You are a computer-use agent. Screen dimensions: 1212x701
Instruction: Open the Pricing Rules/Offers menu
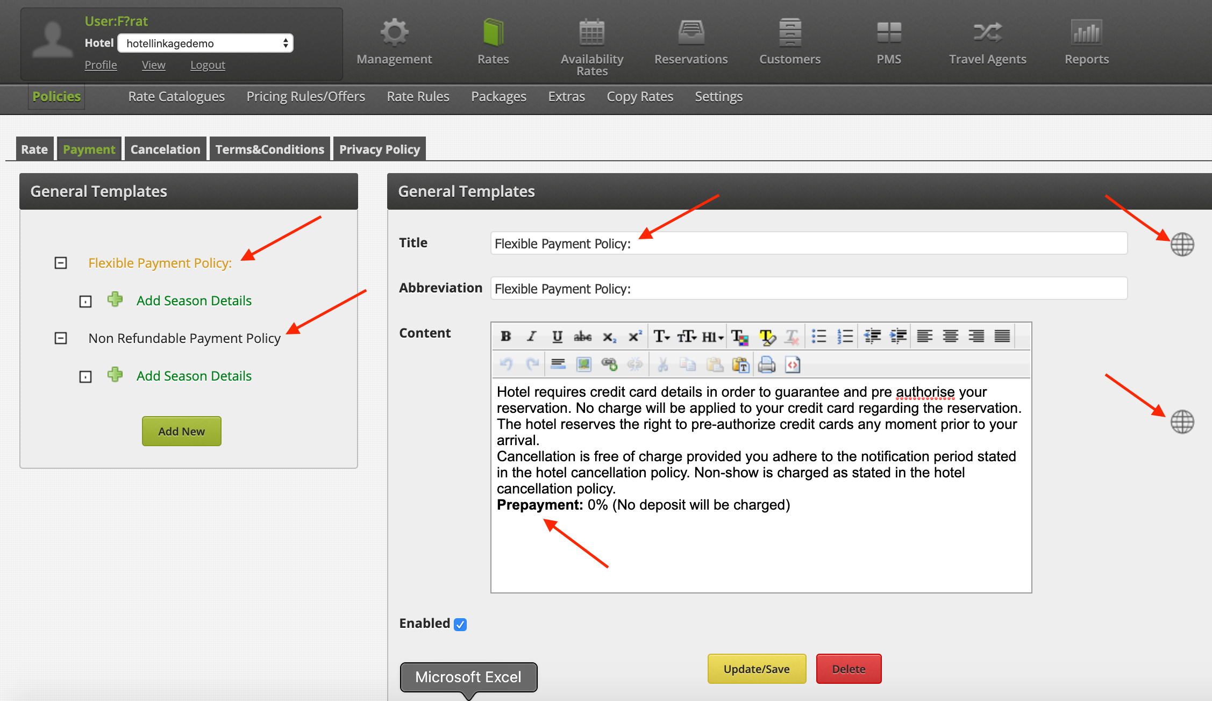(305, 97)
